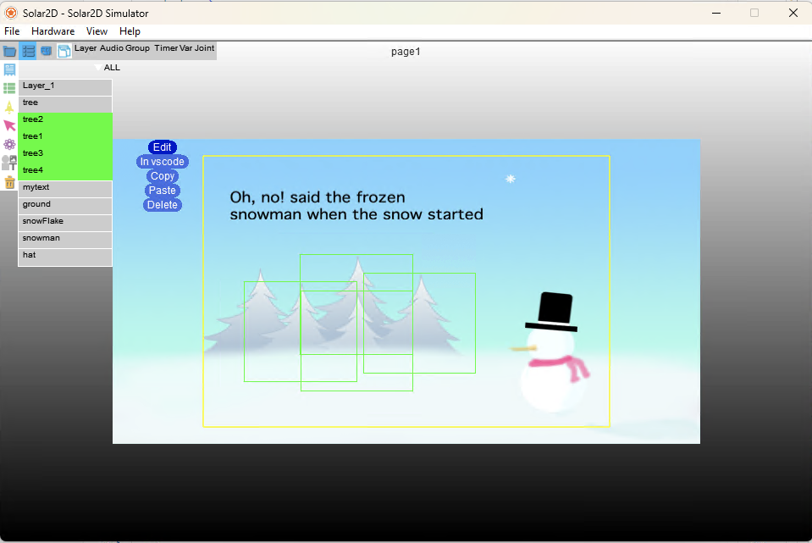Select the yellow rocket animation icon
812x543 pixels.
click(9, 107)
